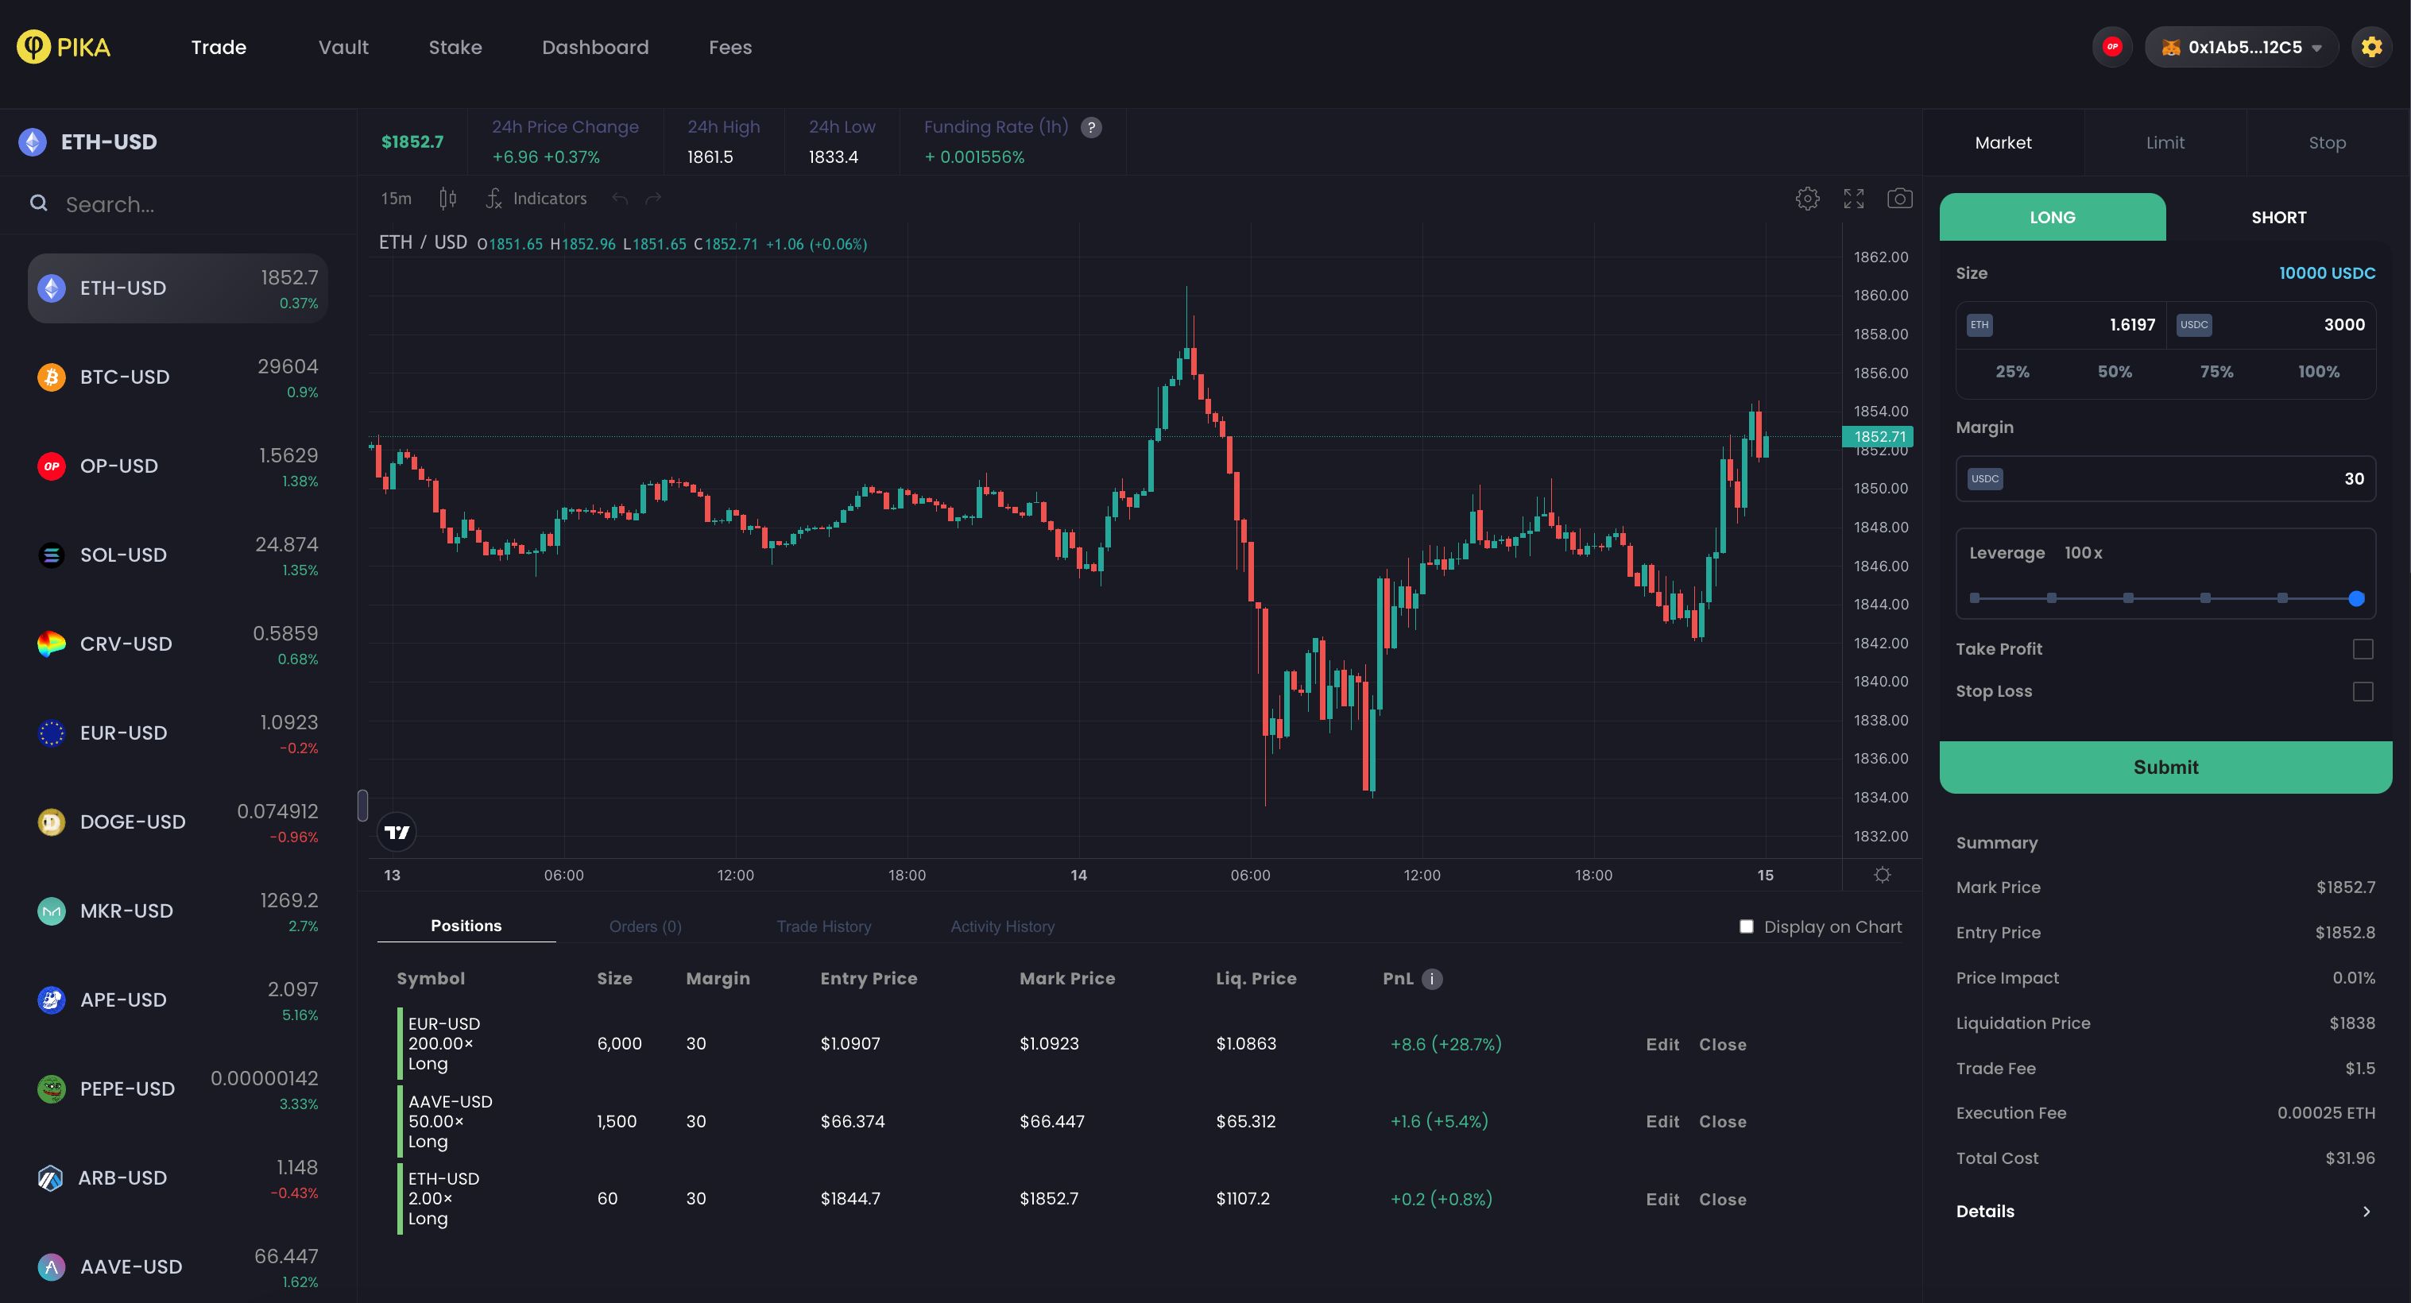
Task: Close the AAVE-USD position
Action: (1722, 1121)
